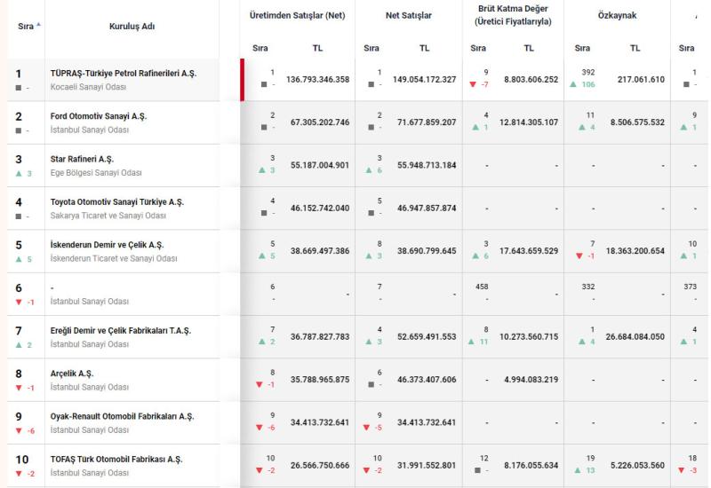Sort by TL under Net Satışlar
The height and width of the screenshot is (488, 711).
tap(423, 48)
